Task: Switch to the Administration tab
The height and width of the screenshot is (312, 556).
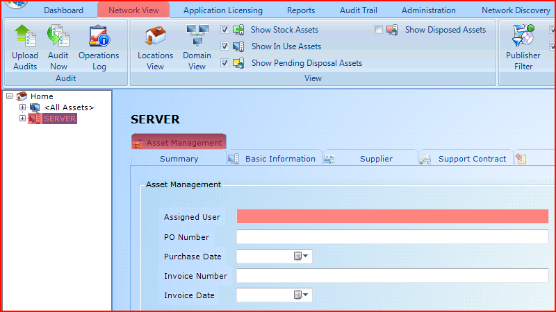Action: click(x=428, y=10)
